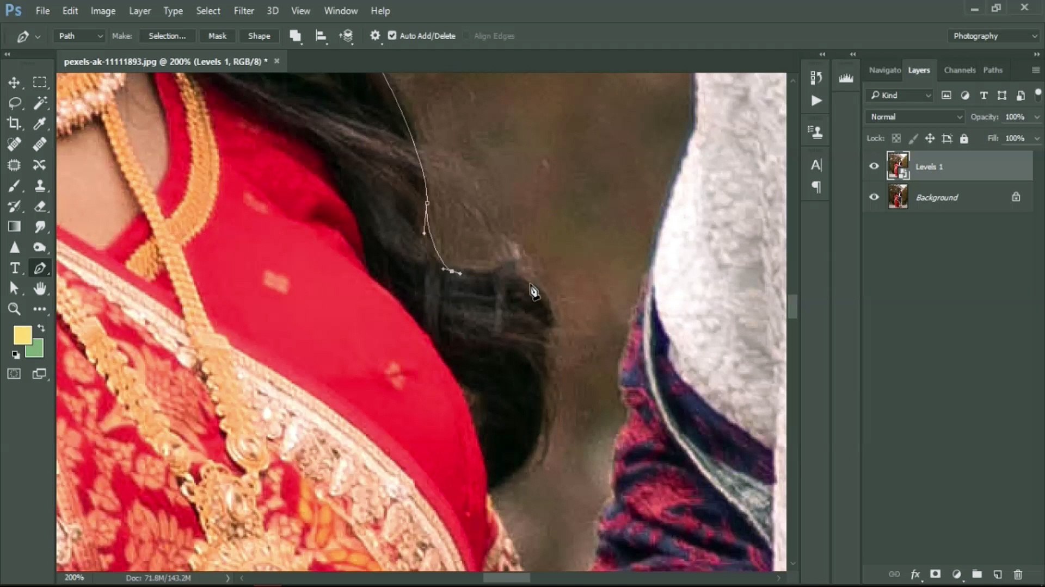Screen dimensions: 1045x587
Task: Click the Selection button in options bar
Action: [167, 35]
